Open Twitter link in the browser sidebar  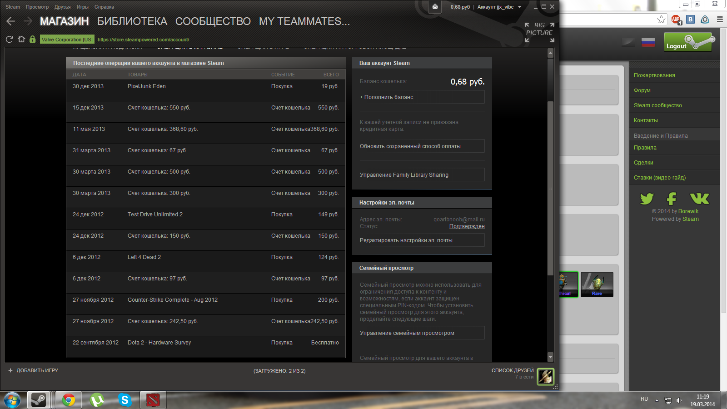647,199
